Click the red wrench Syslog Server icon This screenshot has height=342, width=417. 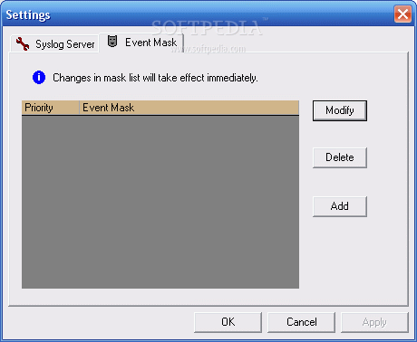click(x=23, y=44)
